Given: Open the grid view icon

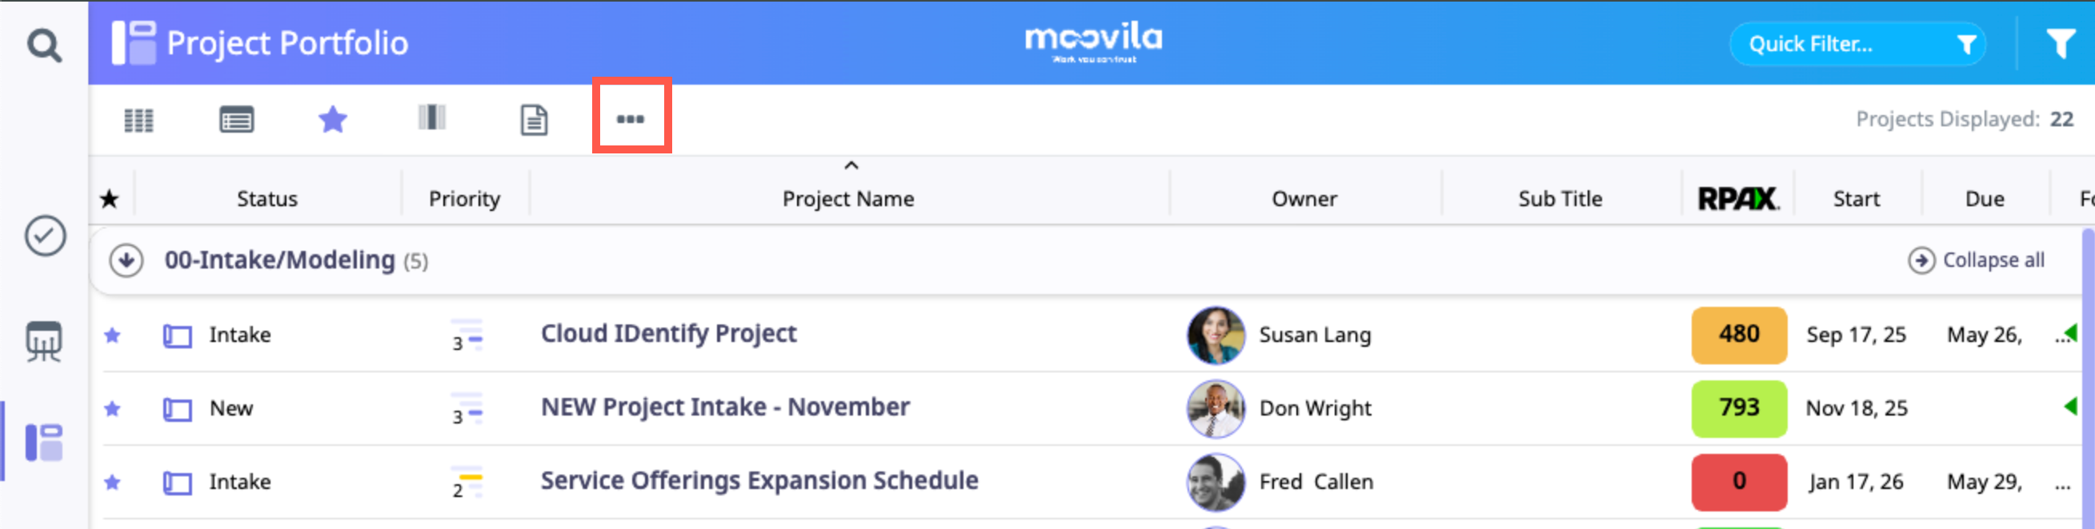Looking at the screenshot, I should coord(138,121).
